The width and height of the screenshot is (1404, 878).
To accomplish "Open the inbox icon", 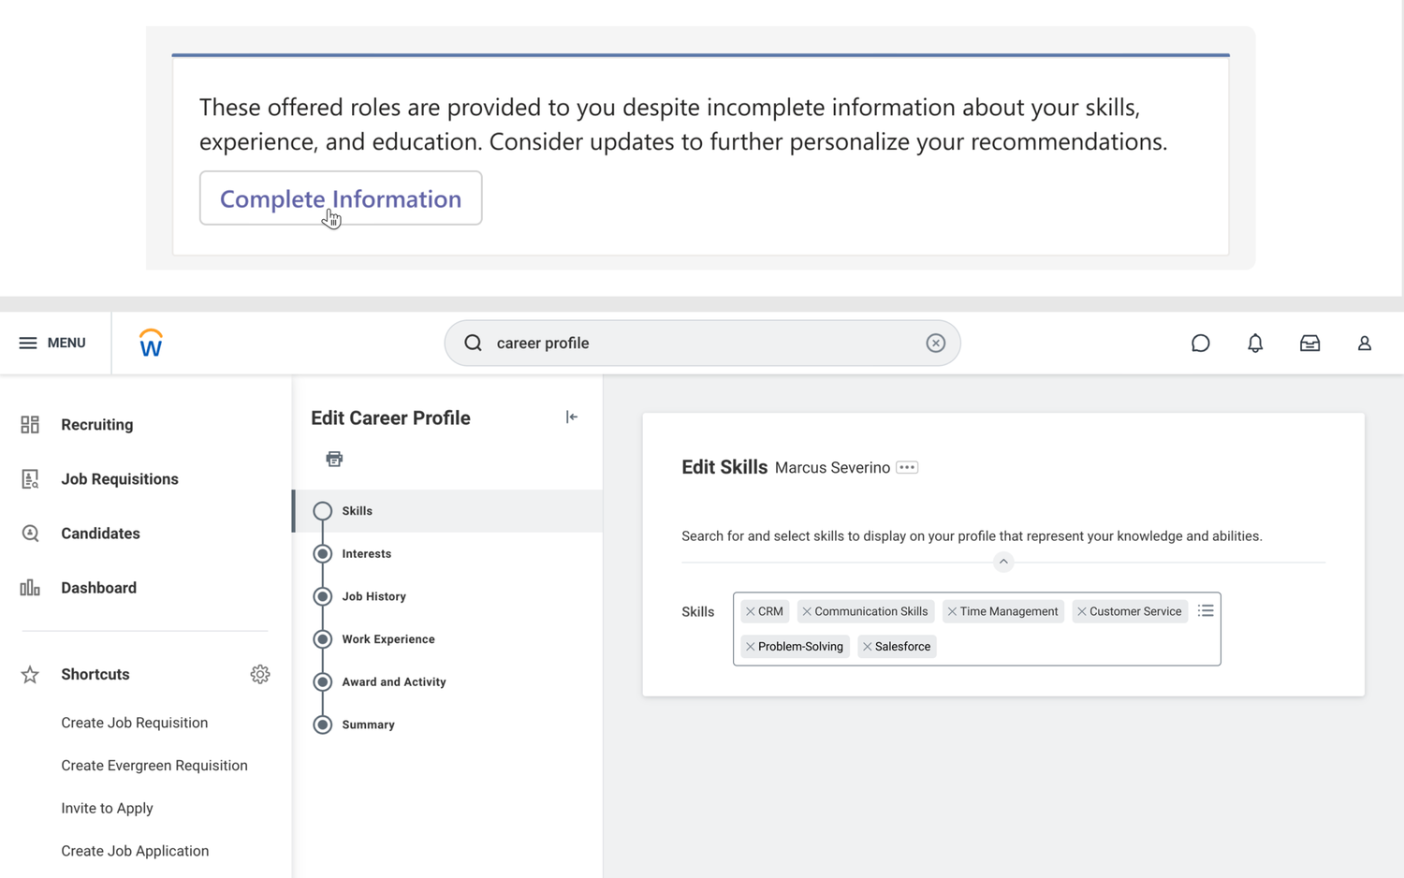I will [1309, 343].
